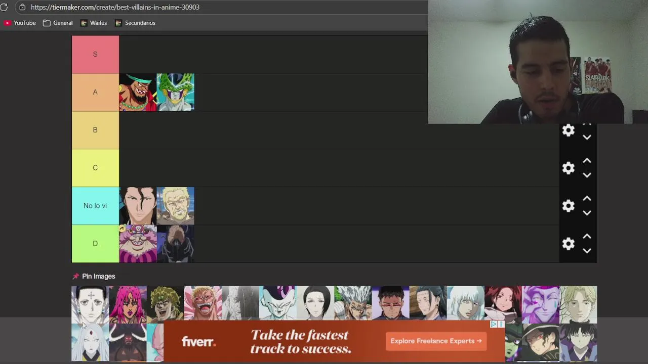Move tier C row down with arrow

pyautogui.click(x=587, y=175)
